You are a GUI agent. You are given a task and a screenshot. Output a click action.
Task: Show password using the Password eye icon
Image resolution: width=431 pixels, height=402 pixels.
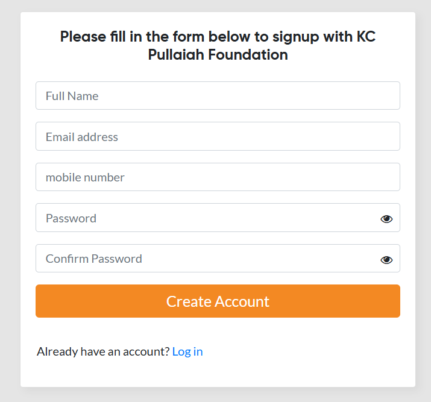[386, 219]
